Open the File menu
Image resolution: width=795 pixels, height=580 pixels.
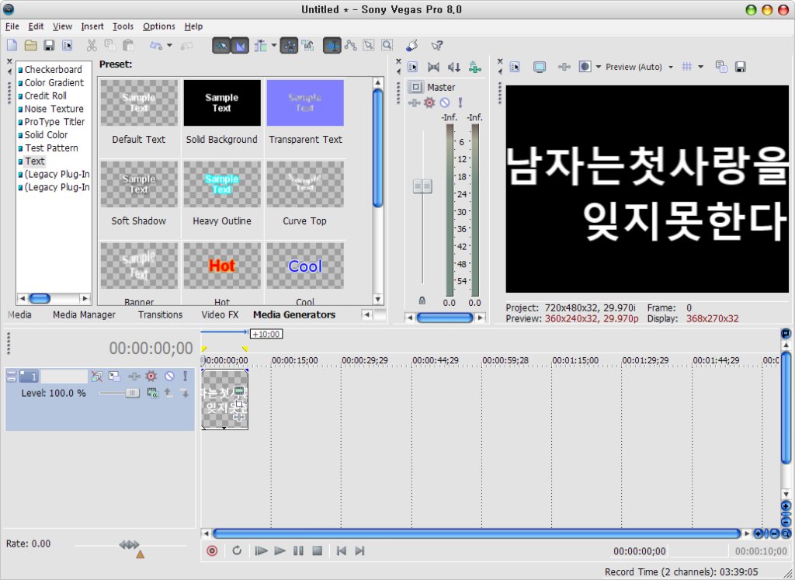pos(12,26)
